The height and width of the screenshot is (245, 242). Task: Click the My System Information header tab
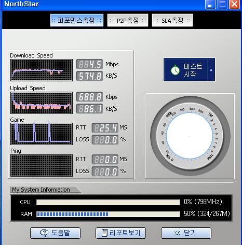[45, 190]
